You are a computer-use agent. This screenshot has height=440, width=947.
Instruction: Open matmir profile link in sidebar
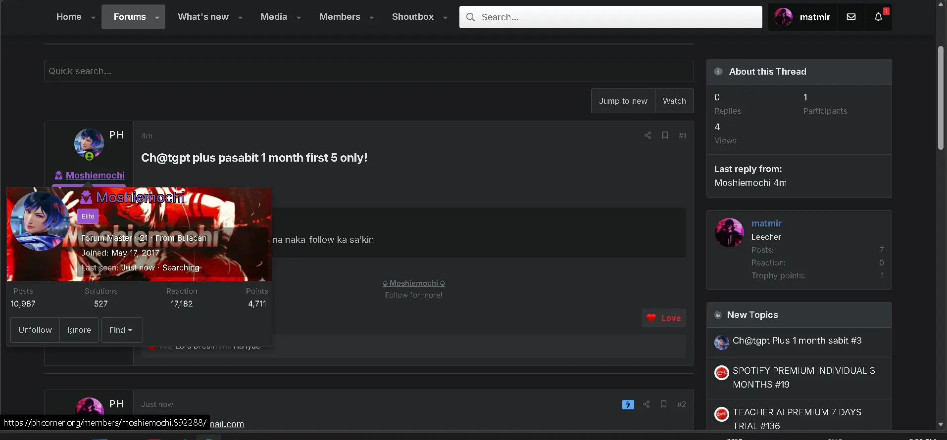click(x=766, y=223)
